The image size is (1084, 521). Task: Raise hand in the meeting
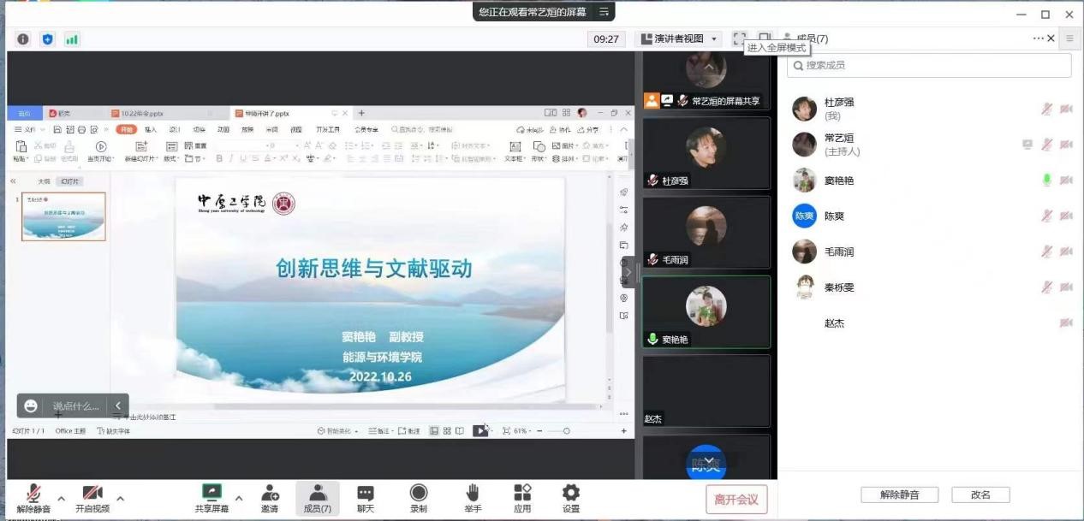pyautogui.click(x=473, y=498)
